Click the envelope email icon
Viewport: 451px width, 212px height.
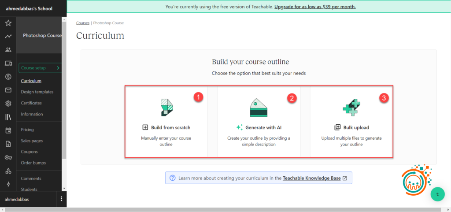point(8,90)
